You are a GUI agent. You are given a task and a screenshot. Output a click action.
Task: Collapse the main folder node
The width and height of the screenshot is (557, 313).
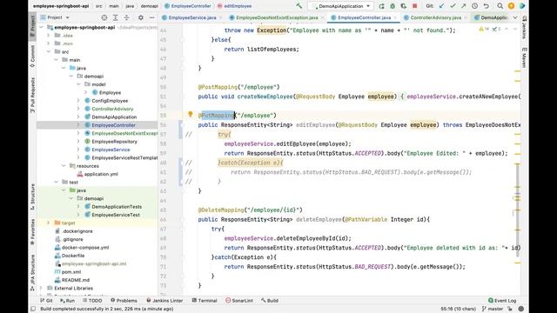tap(56, 60)
